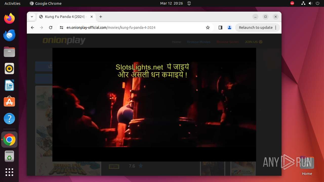Show Applications grid in dock
The width and height of the screenshot is (324, 182).
coord(9,172)
